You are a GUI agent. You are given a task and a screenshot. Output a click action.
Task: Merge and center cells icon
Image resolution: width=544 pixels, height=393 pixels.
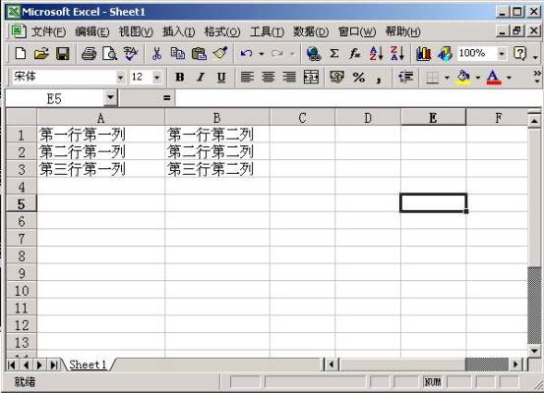pyautogui.click(x=311, y=77)
